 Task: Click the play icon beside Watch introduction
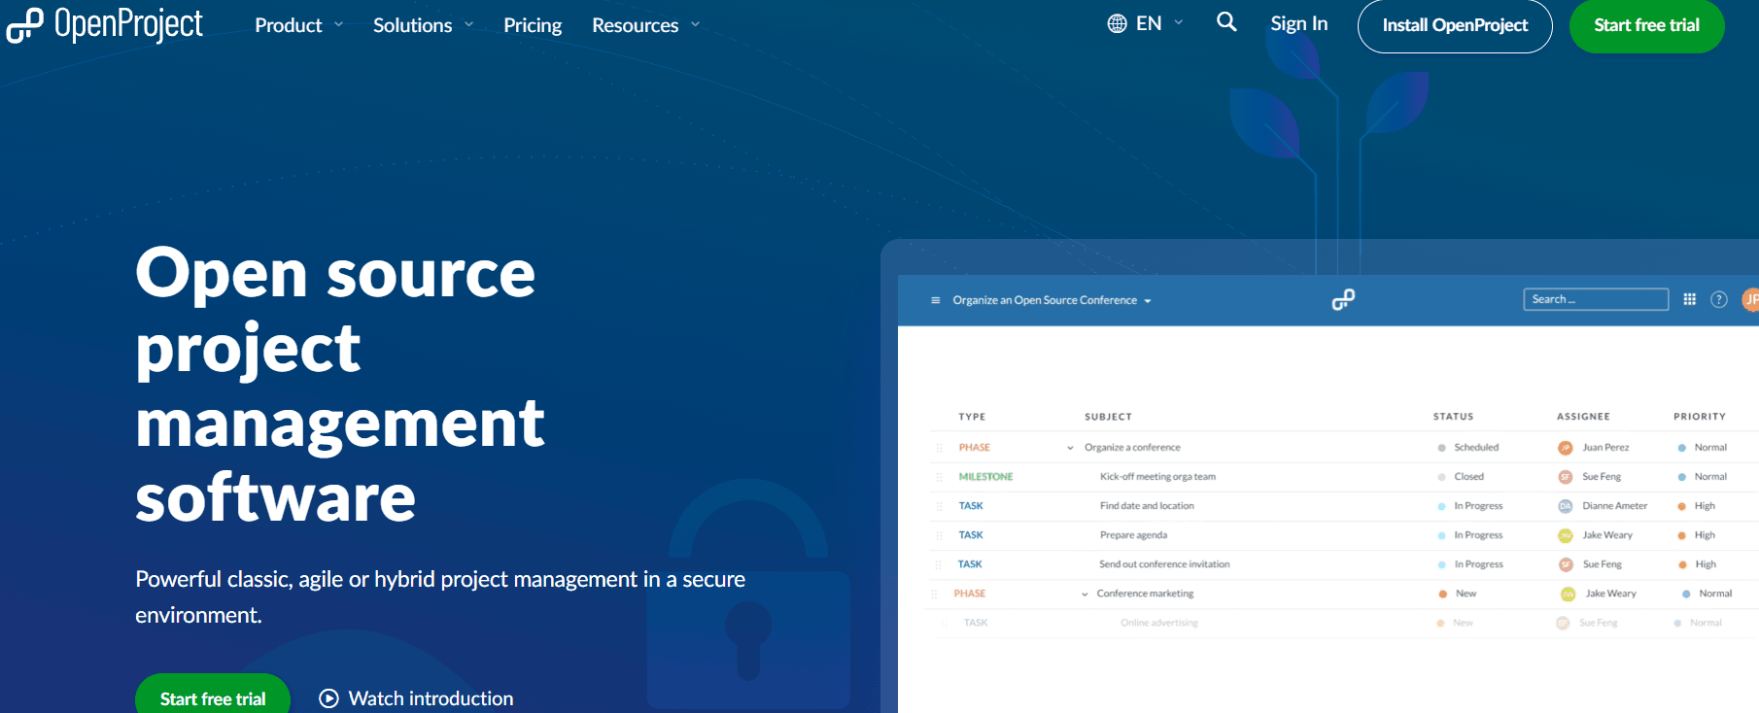(x=329, y=698)
